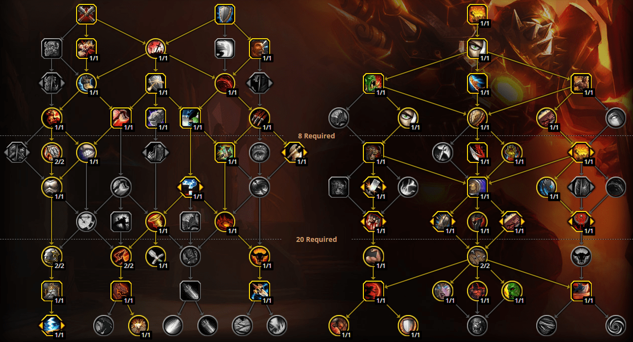Select the flexing arm talent node
Viewport: 633px width, 342px height.
(373, 256)
